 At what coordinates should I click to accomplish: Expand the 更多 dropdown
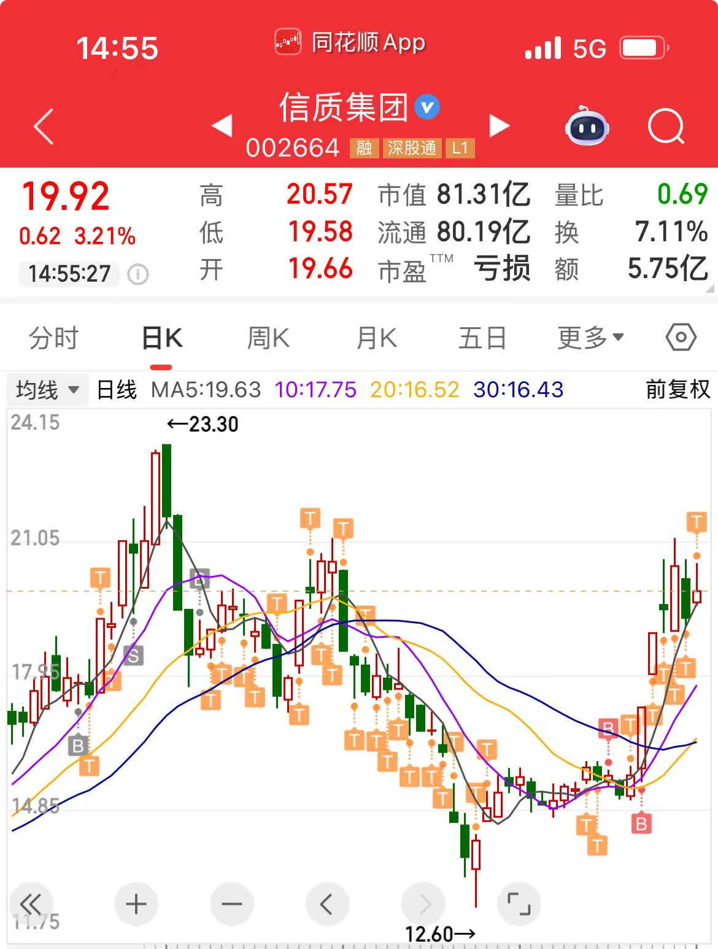click(590, 338)
